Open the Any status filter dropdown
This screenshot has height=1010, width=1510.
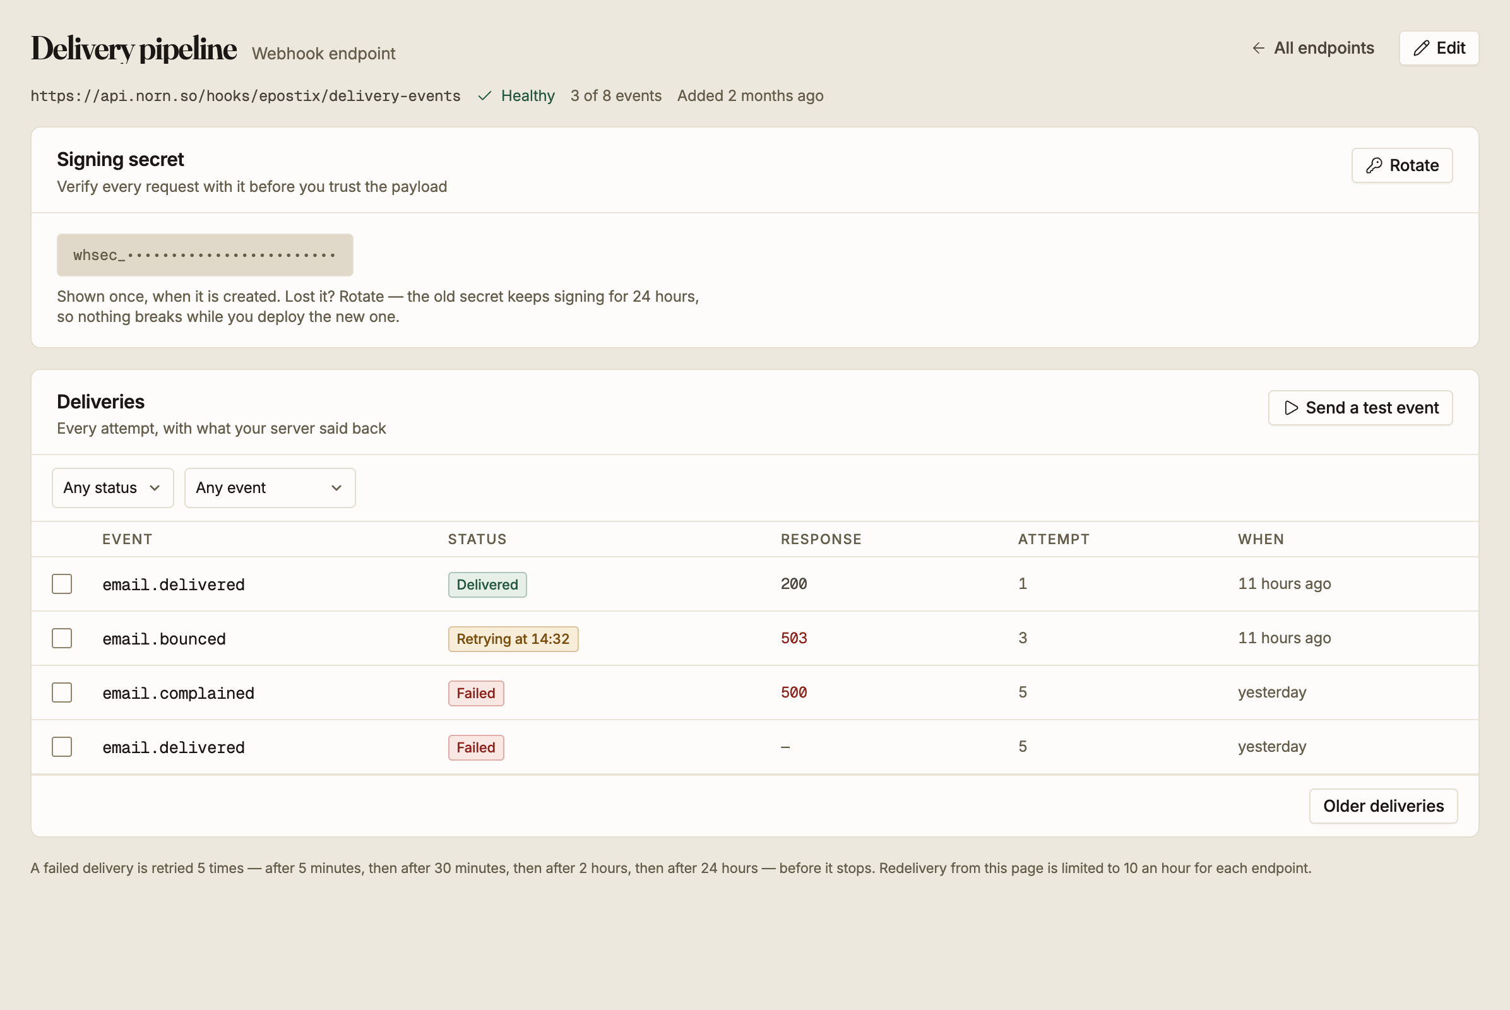pyautogui.click(x=113, y=487)
